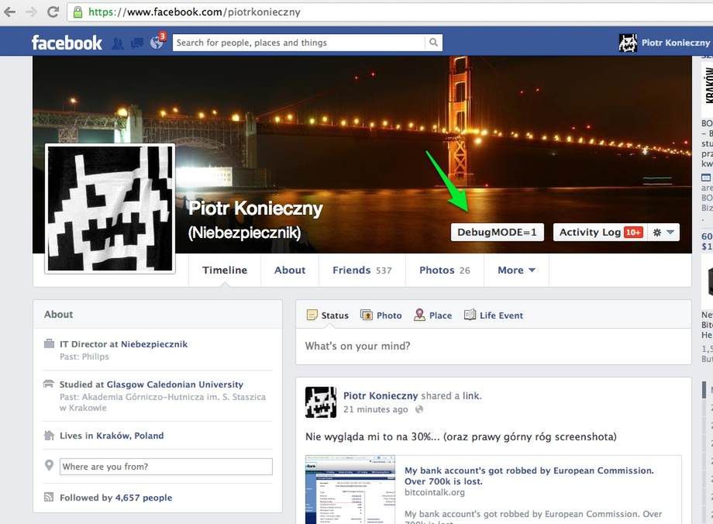Open Glasgow Caledonian University link
This screenshot has height=524, width=713.
point(175,384)
